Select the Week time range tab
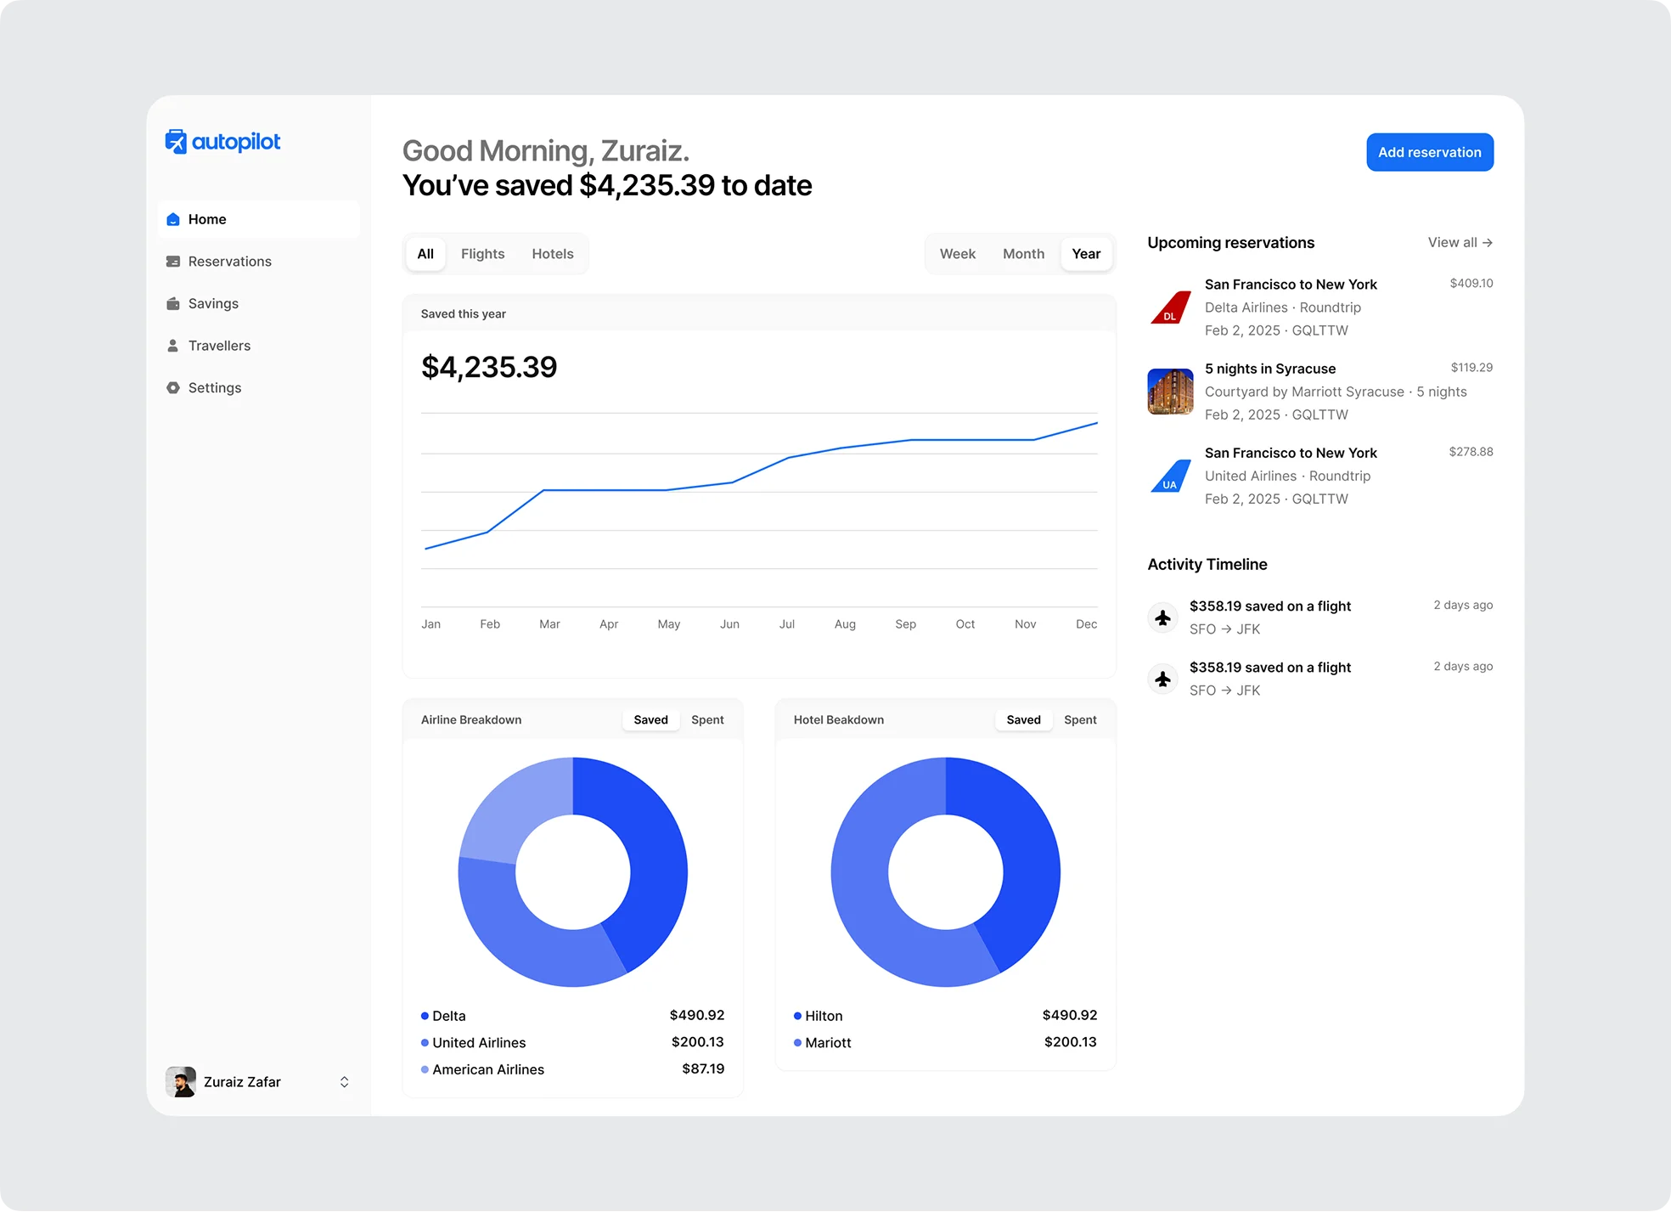 tap(957, 254)
